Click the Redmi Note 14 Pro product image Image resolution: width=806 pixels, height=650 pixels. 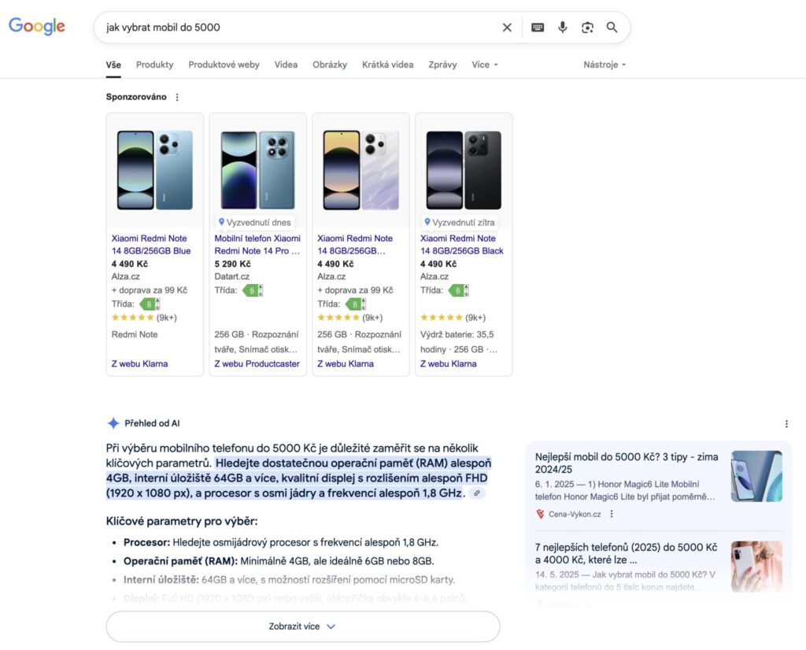(x=257, y=170)
